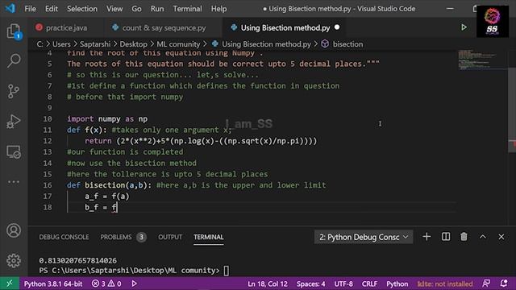Click Ln 18, Col 12 status item

267,284
